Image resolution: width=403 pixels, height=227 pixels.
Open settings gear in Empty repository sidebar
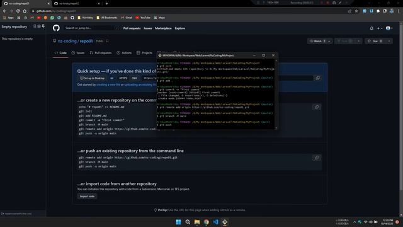pyautogui.click(x=39, y=26)
